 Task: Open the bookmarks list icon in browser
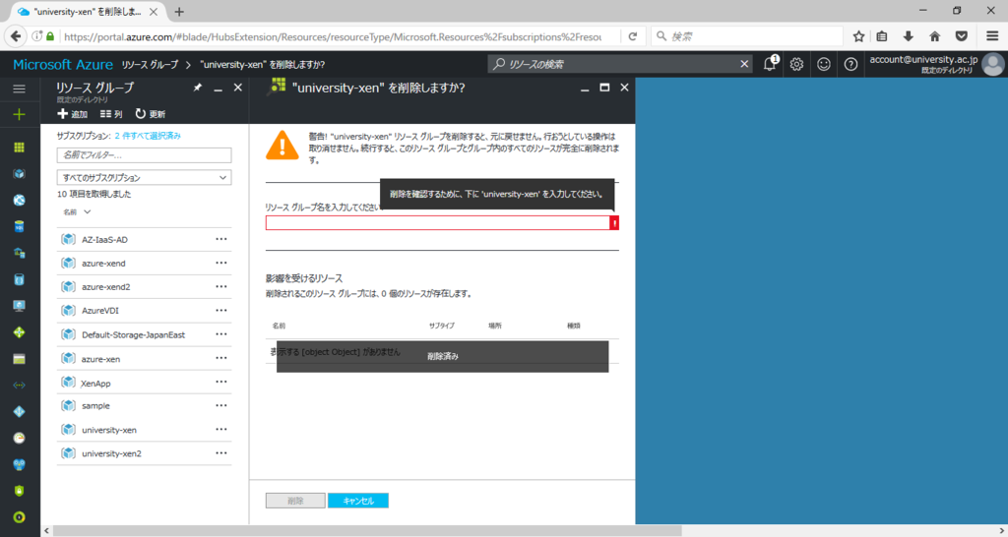[x=882, y=36]
